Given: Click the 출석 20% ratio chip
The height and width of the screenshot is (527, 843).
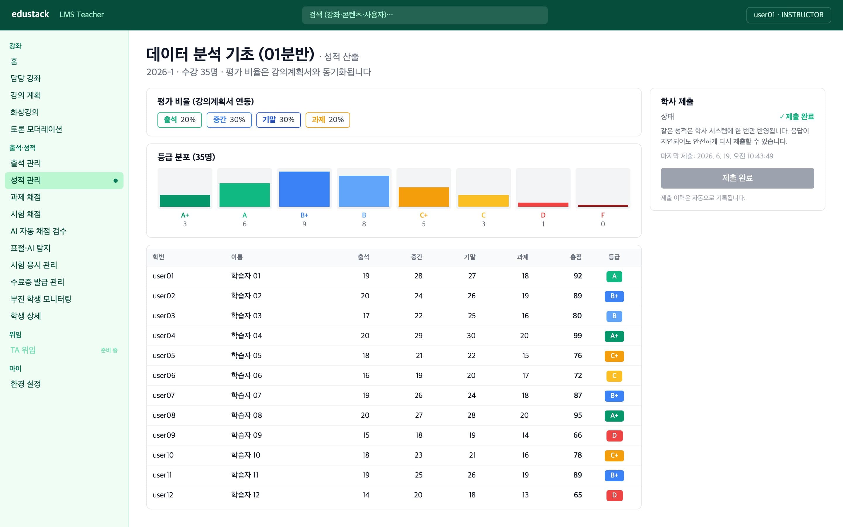Looking at the screenshot, I should [180, 120].
